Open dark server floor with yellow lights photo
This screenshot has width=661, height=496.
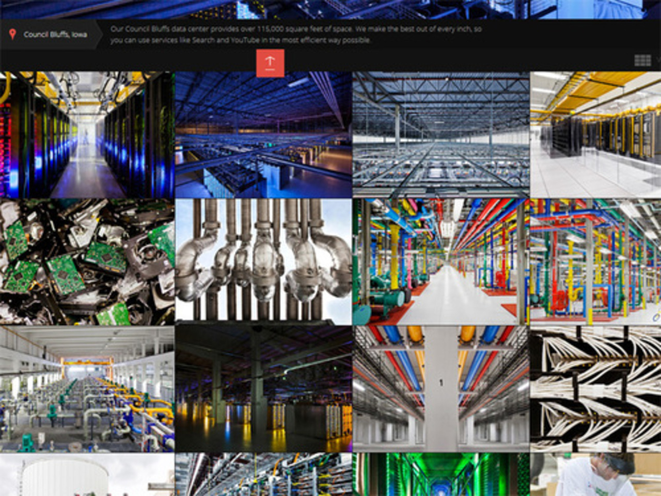click(263, 389)
